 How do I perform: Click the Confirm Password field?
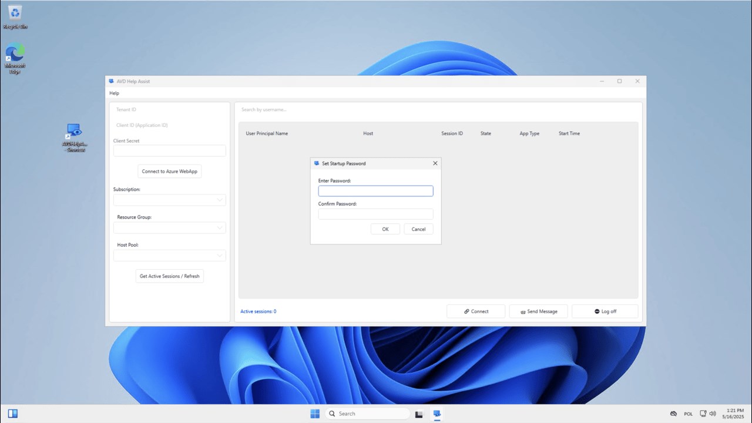click(375, 214)
